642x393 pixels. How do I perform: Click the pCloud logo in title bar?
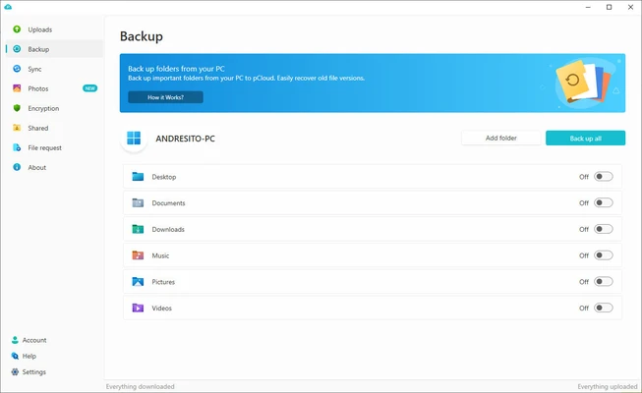(x=8, y=7)
